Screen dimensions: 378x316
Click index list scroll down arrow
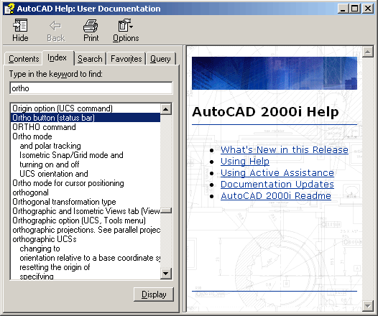(x=166, y=274)
